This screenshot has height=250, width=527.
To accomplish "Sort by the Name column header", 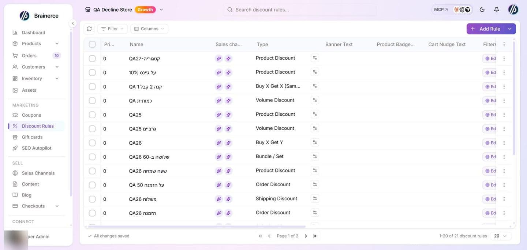I will coord(137,44).
